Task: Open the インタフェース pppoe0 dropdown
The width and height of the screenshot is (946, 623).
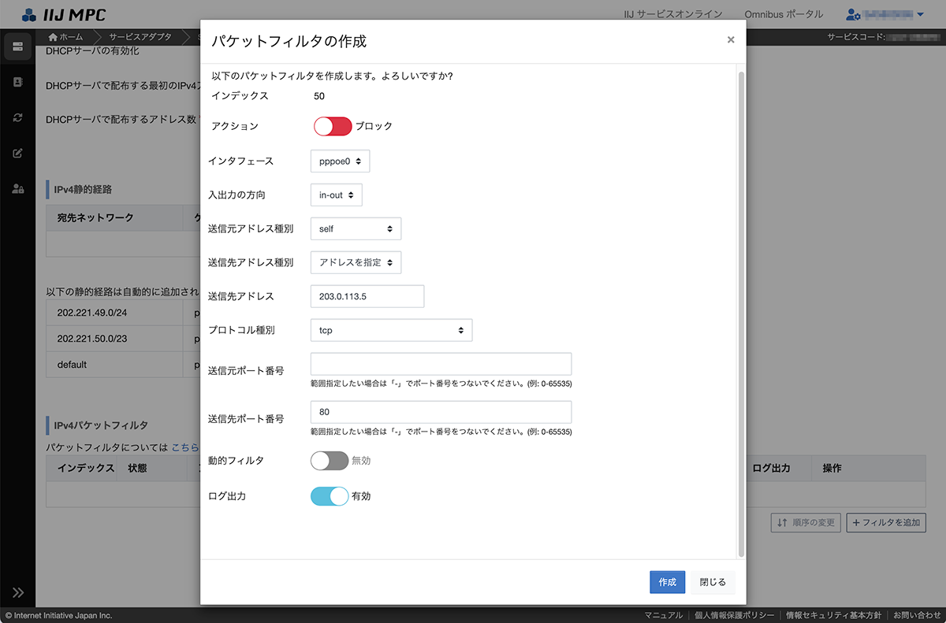Action: [x=340, y=161]
